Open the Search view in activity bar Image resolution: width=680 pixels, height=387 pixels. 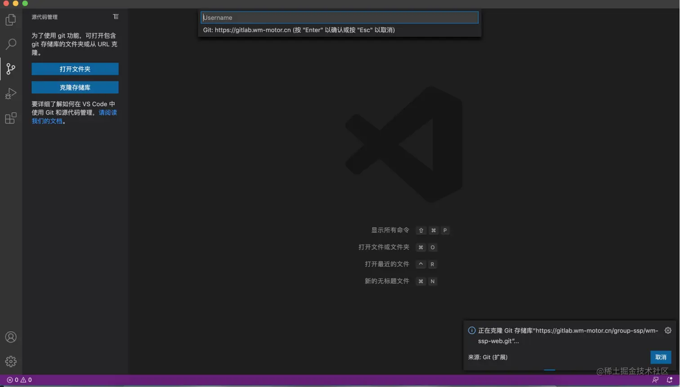11,44
